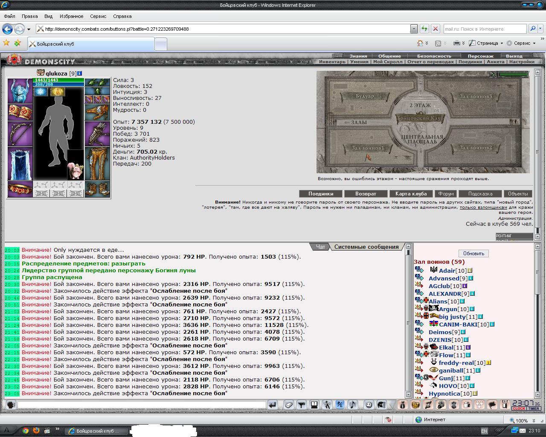Click the golden tree effect icon

coord(58,91)
